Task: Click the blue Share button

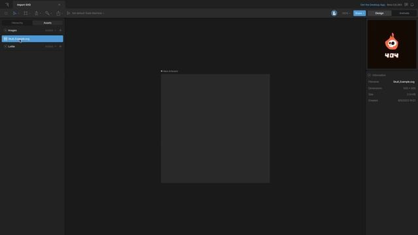Action: point(359,13)
